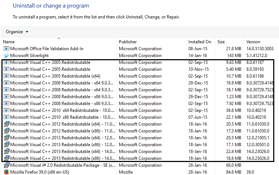Select the Microsoft Silverlight program name
Viewport: 279px width, 175px height.
(29, 56)
